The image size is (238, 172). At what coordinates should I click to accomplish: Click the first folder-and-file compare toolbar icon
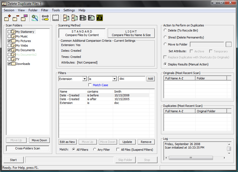[x=66, y=18]
